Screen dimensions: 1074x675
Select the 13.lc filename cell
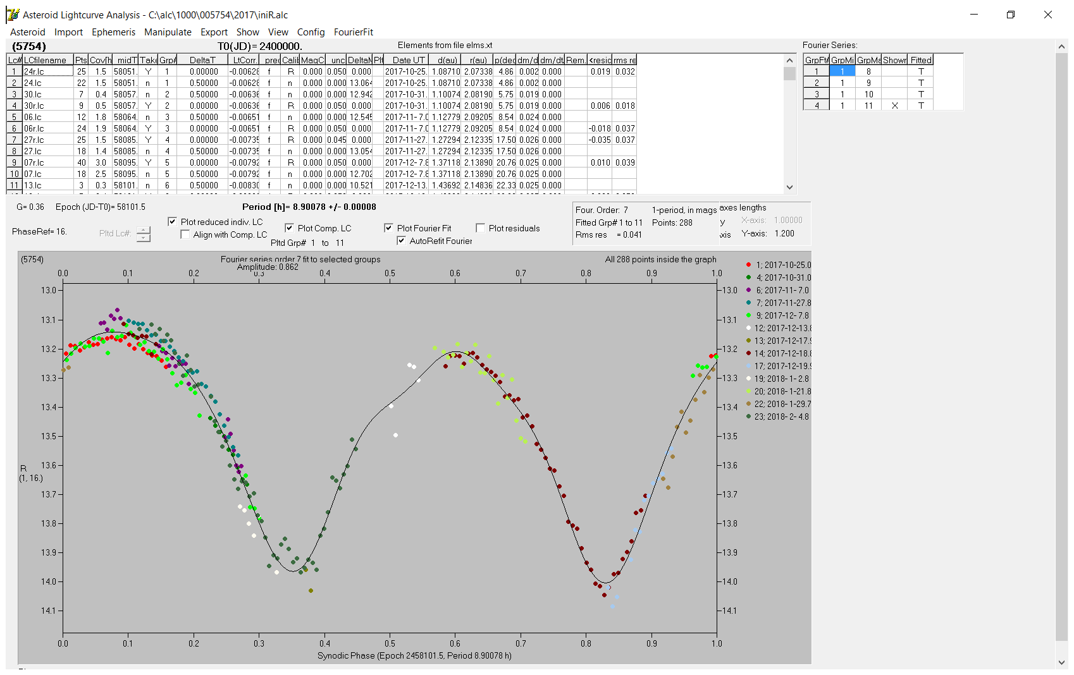click(48, 185)
